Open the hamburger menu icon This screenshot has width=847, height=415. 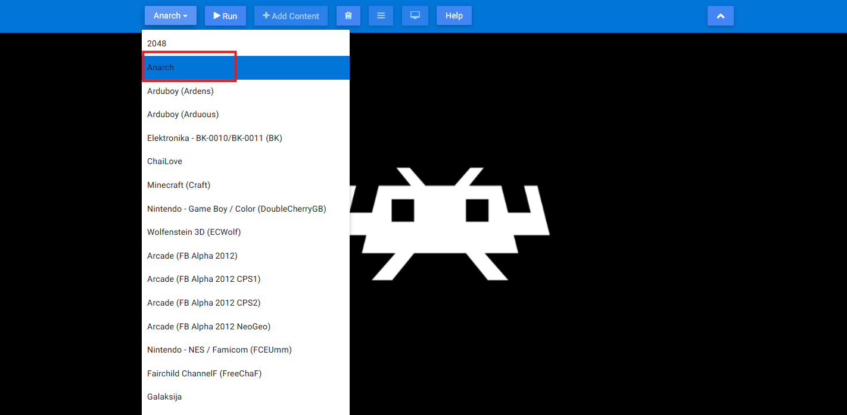(381, 16)
